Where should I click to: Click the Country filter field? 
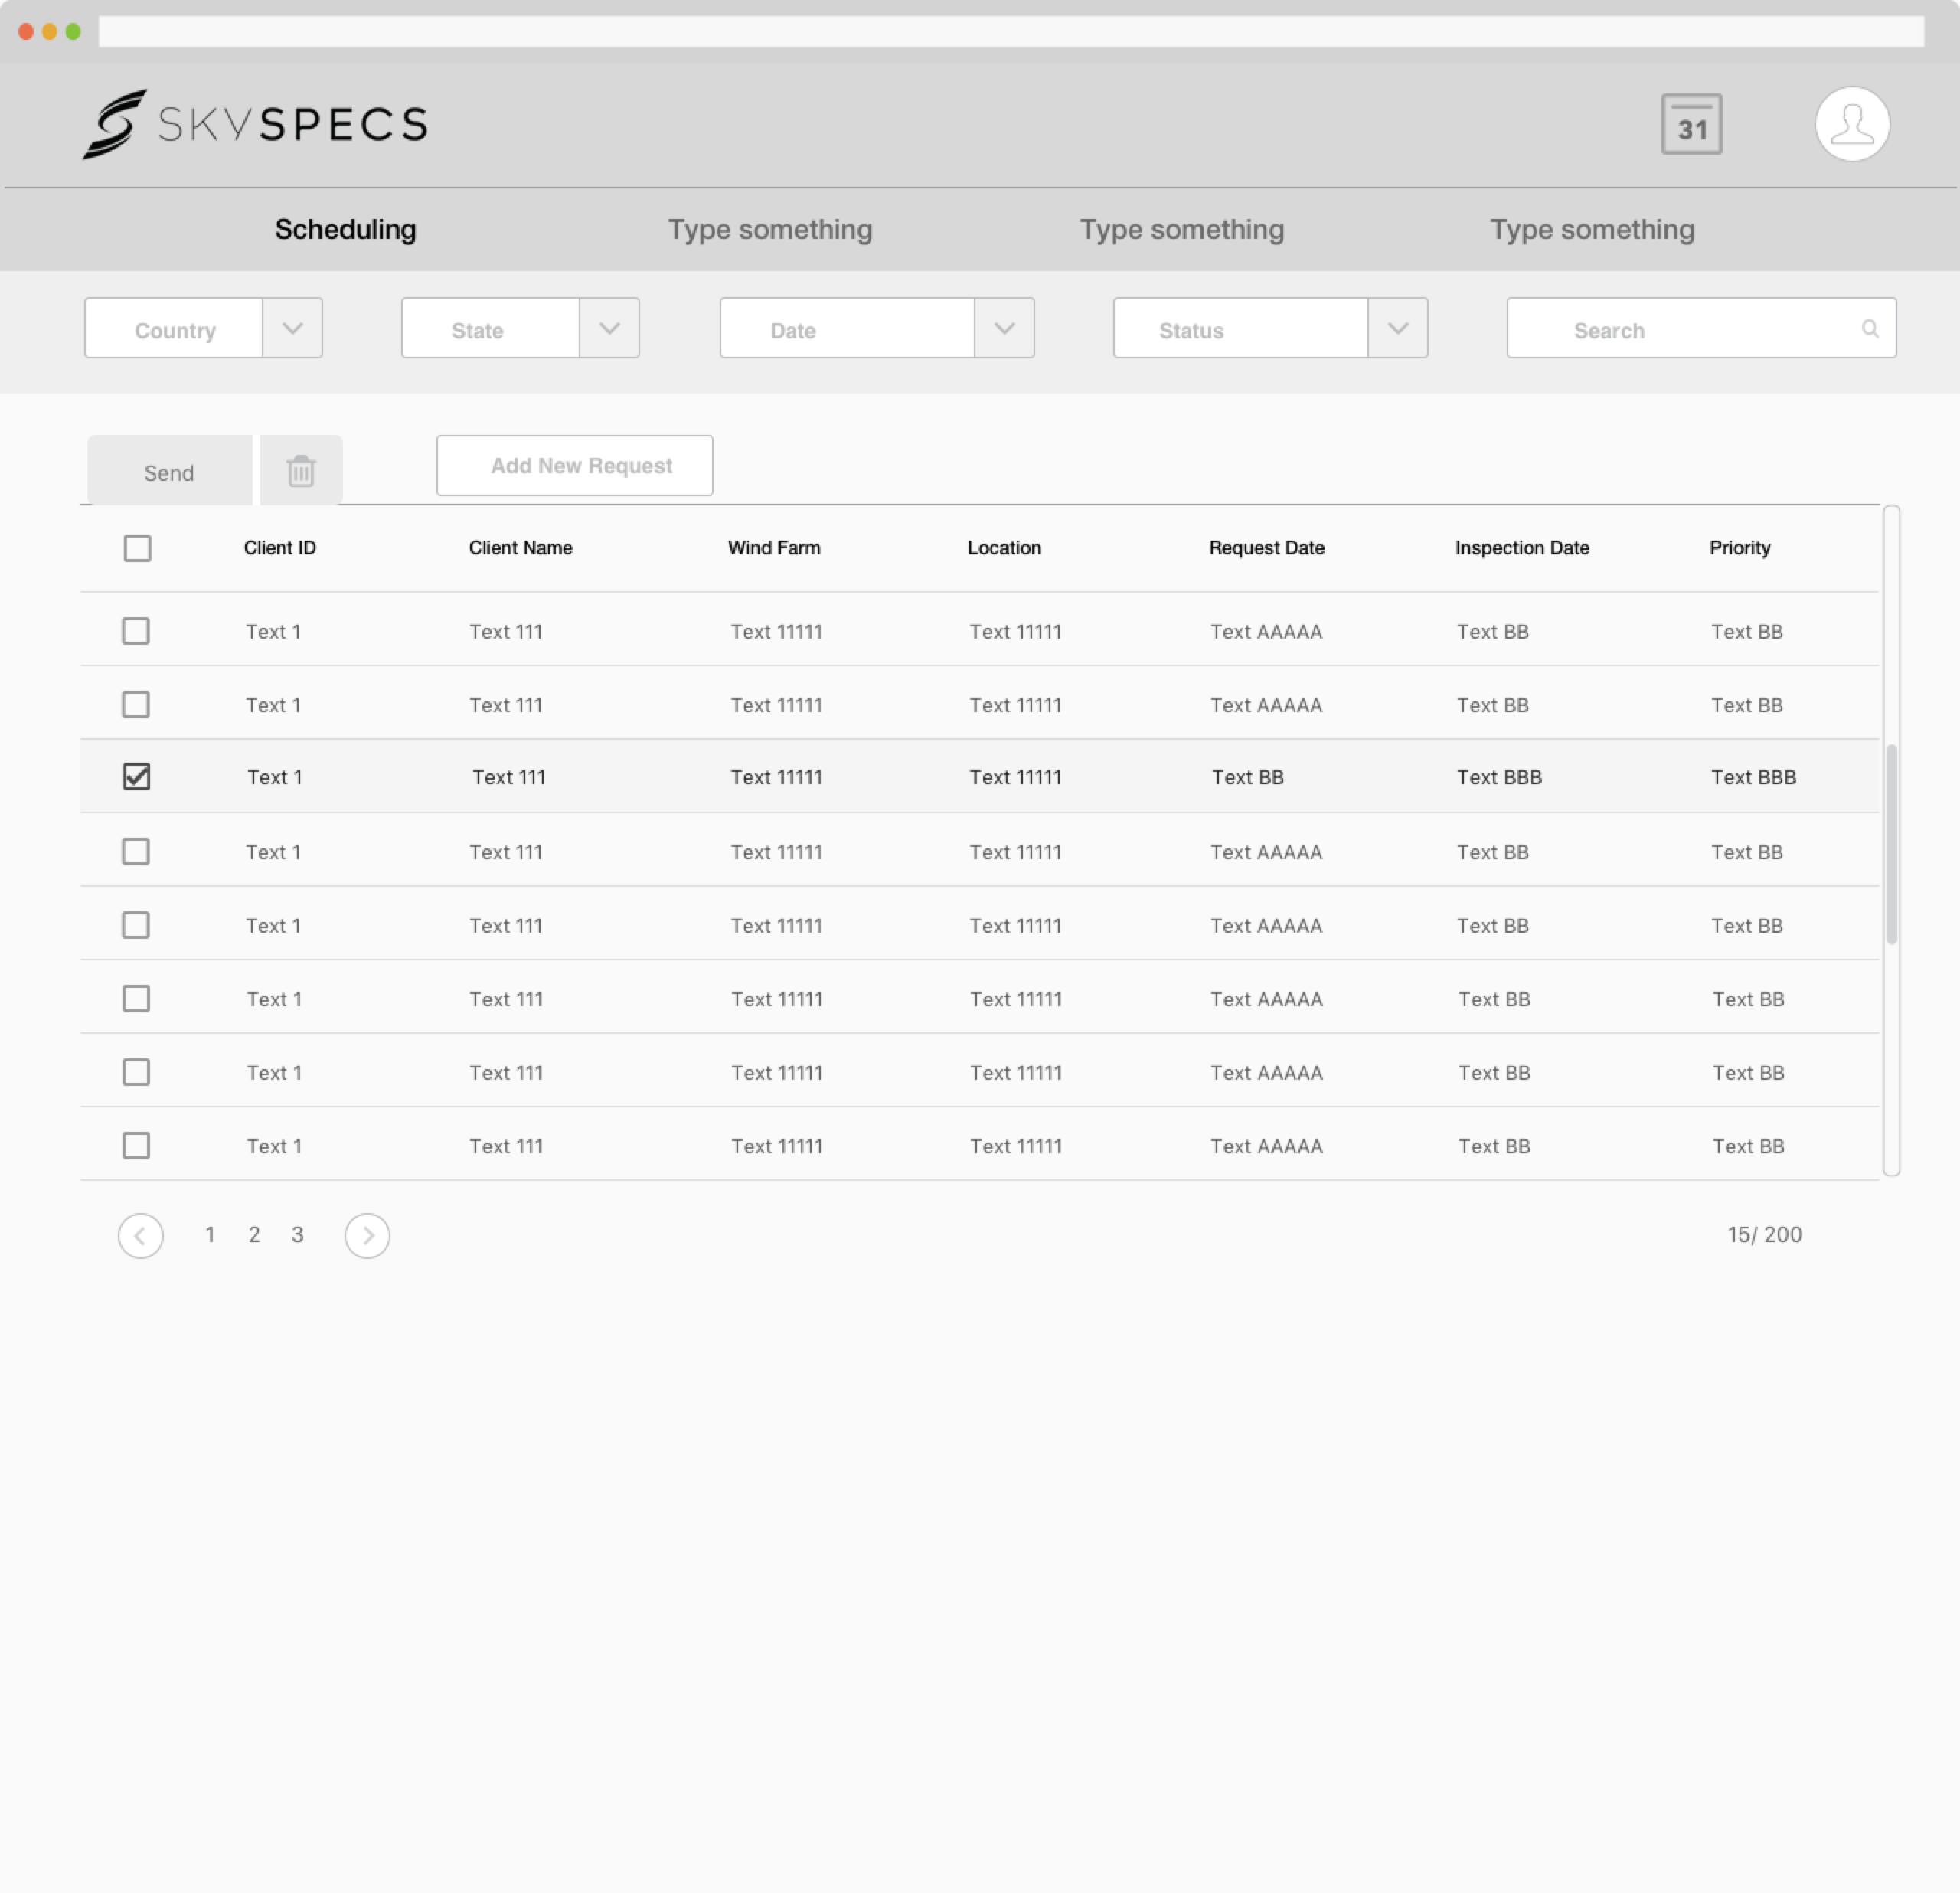coord(174,328)
